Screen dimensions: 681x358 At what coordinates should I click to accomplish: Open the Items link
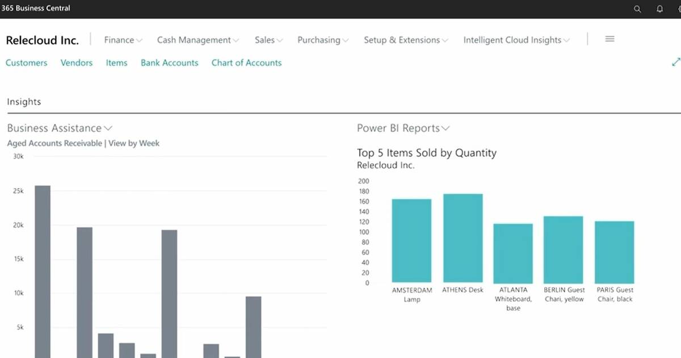pos(116,63)
